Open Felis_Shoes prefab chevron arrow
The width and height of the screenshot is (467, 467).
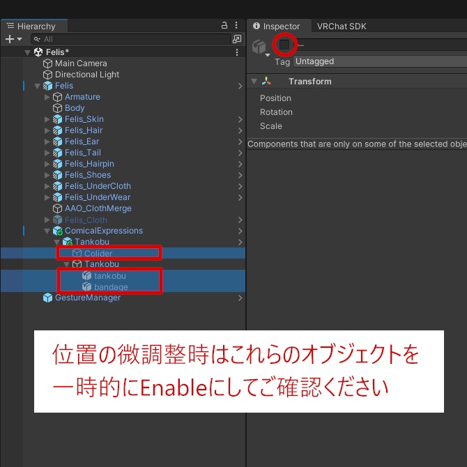click(240, 175)
